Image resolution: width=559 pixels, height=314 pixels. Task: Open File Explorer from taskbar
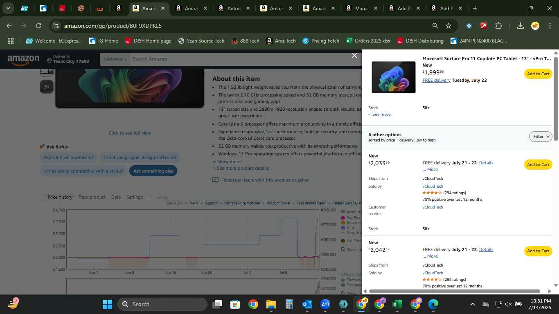[x=271, y=304]
